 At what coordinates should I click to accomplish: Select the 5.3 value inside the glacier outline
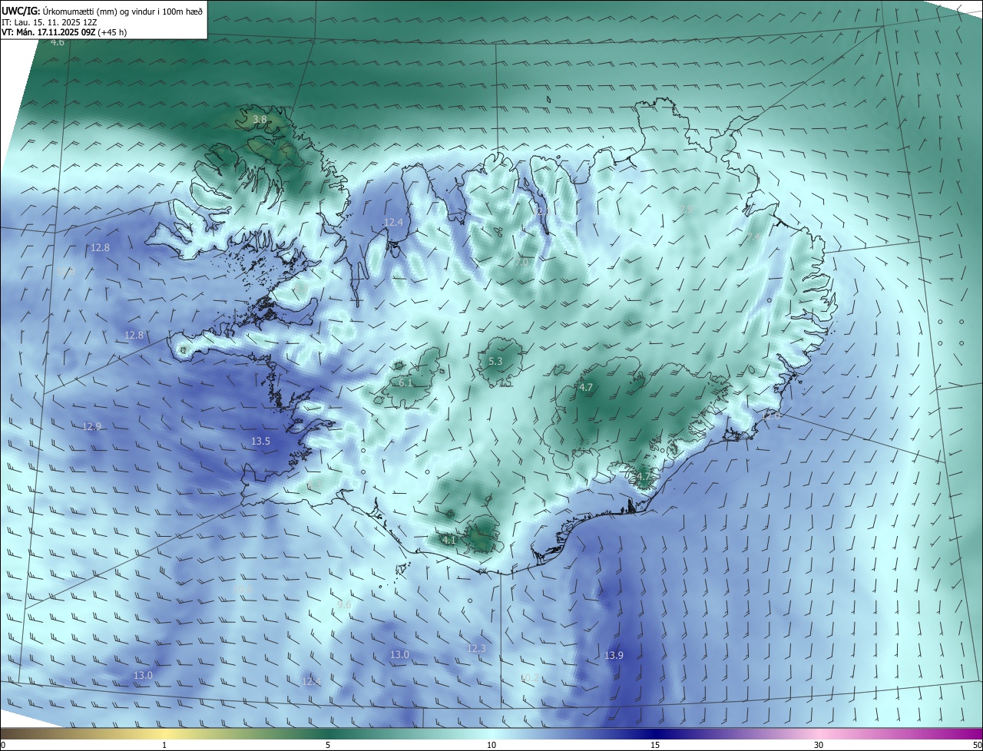point(495,361)
